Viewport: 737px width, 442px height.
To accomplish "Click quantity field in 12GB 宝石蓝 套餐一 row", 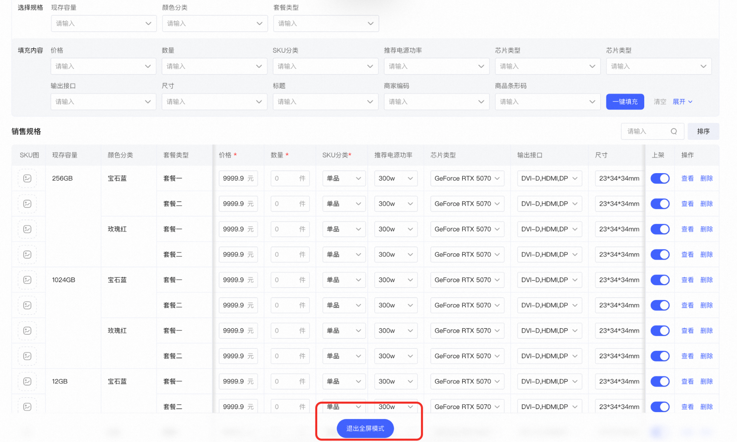I will pos(290,381).
